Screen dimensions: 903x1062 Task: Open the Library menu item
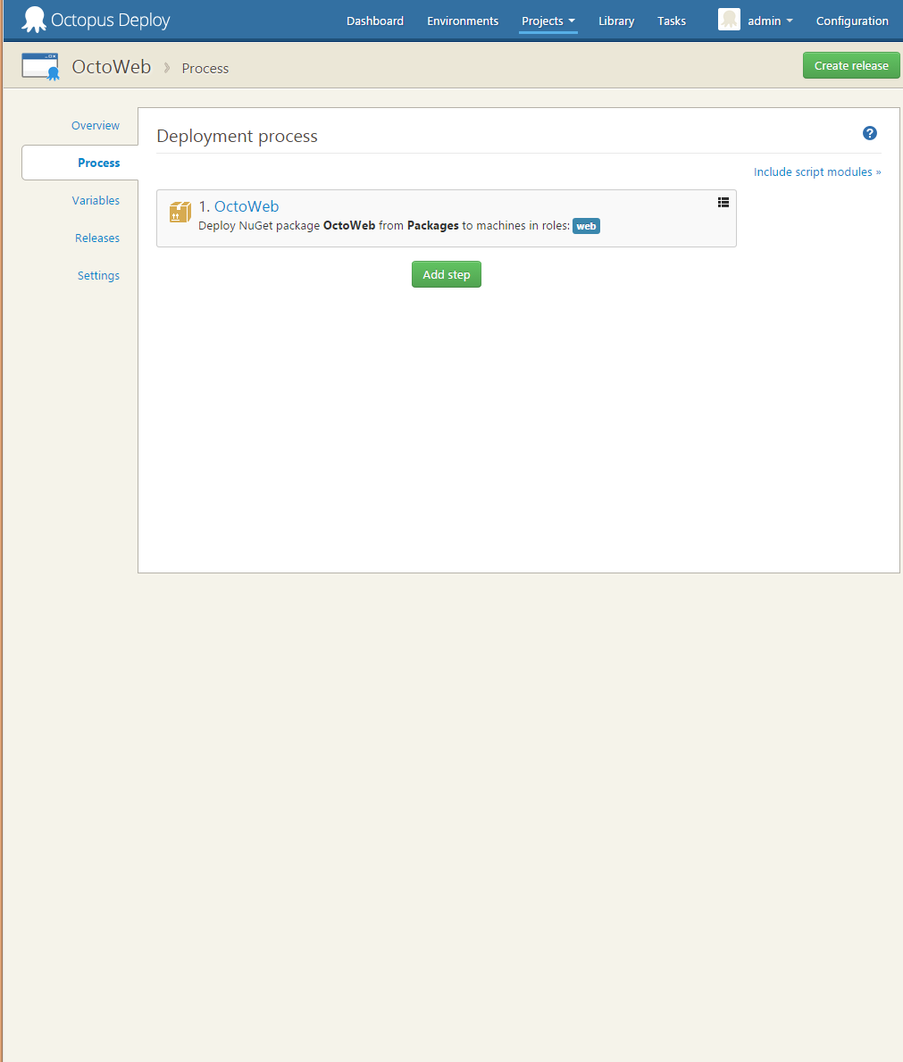tap(615, 20)
